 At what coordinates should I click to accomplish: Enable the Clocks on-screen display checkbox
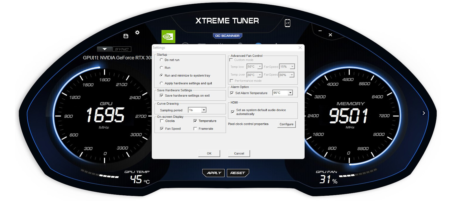tap(162, 121)
